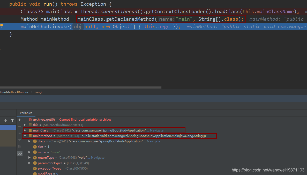Click the archives.get(0) watch error message

pos(86,120)
